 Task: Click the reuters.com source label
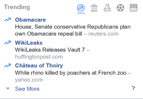(103, 34)
